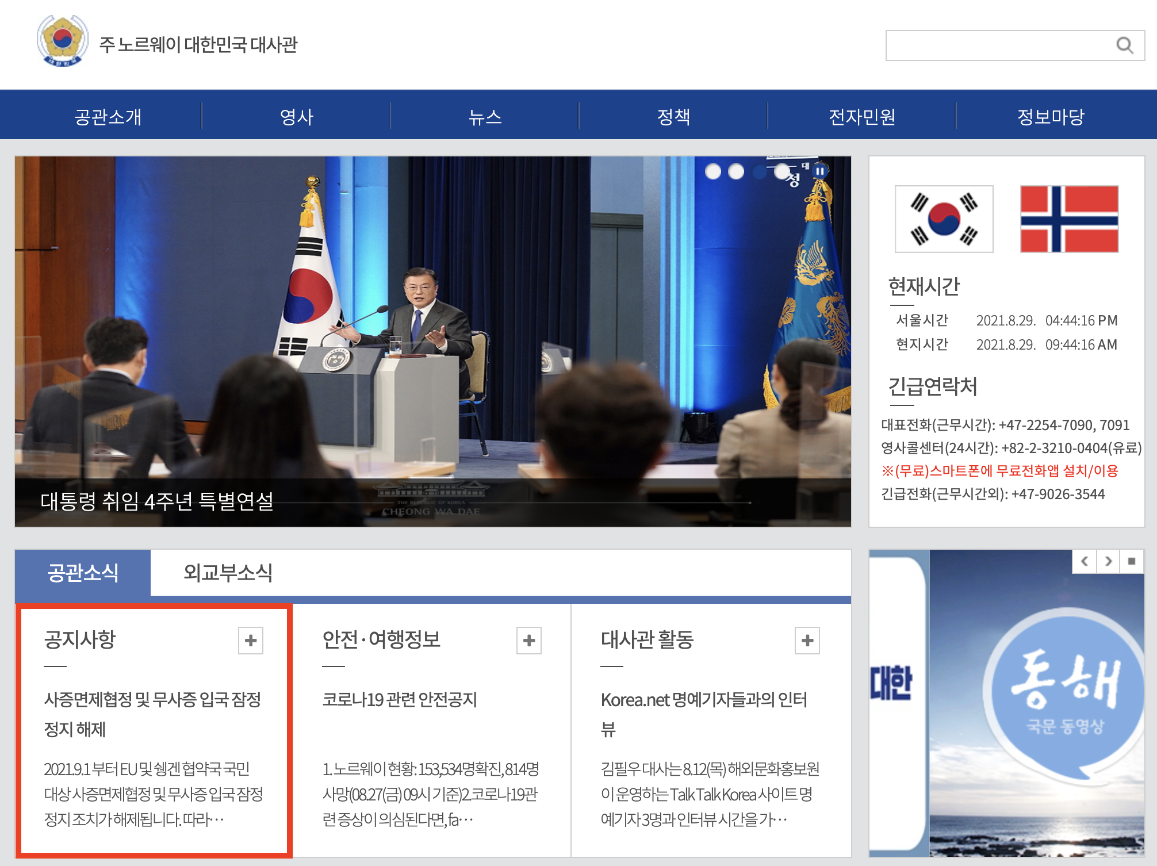Stop the side banner rotation
1157x866 pixels.
click(x=1132, y=561)
